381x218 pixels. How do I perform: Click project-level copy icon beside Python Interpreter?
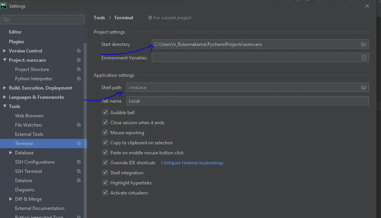[x=79, y=79]
